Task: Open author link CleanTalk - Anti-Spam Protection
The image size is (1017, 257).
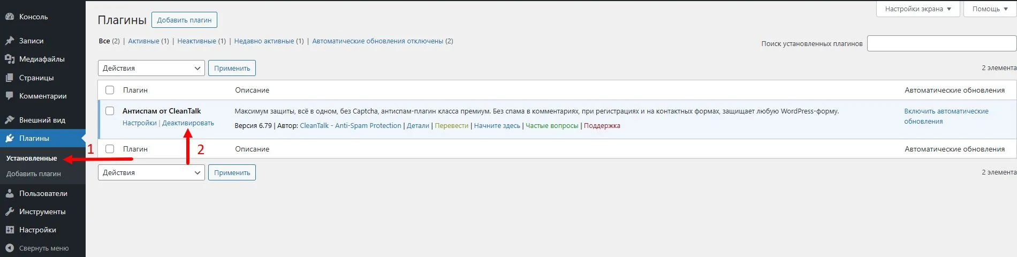Action: coord(351,126)
